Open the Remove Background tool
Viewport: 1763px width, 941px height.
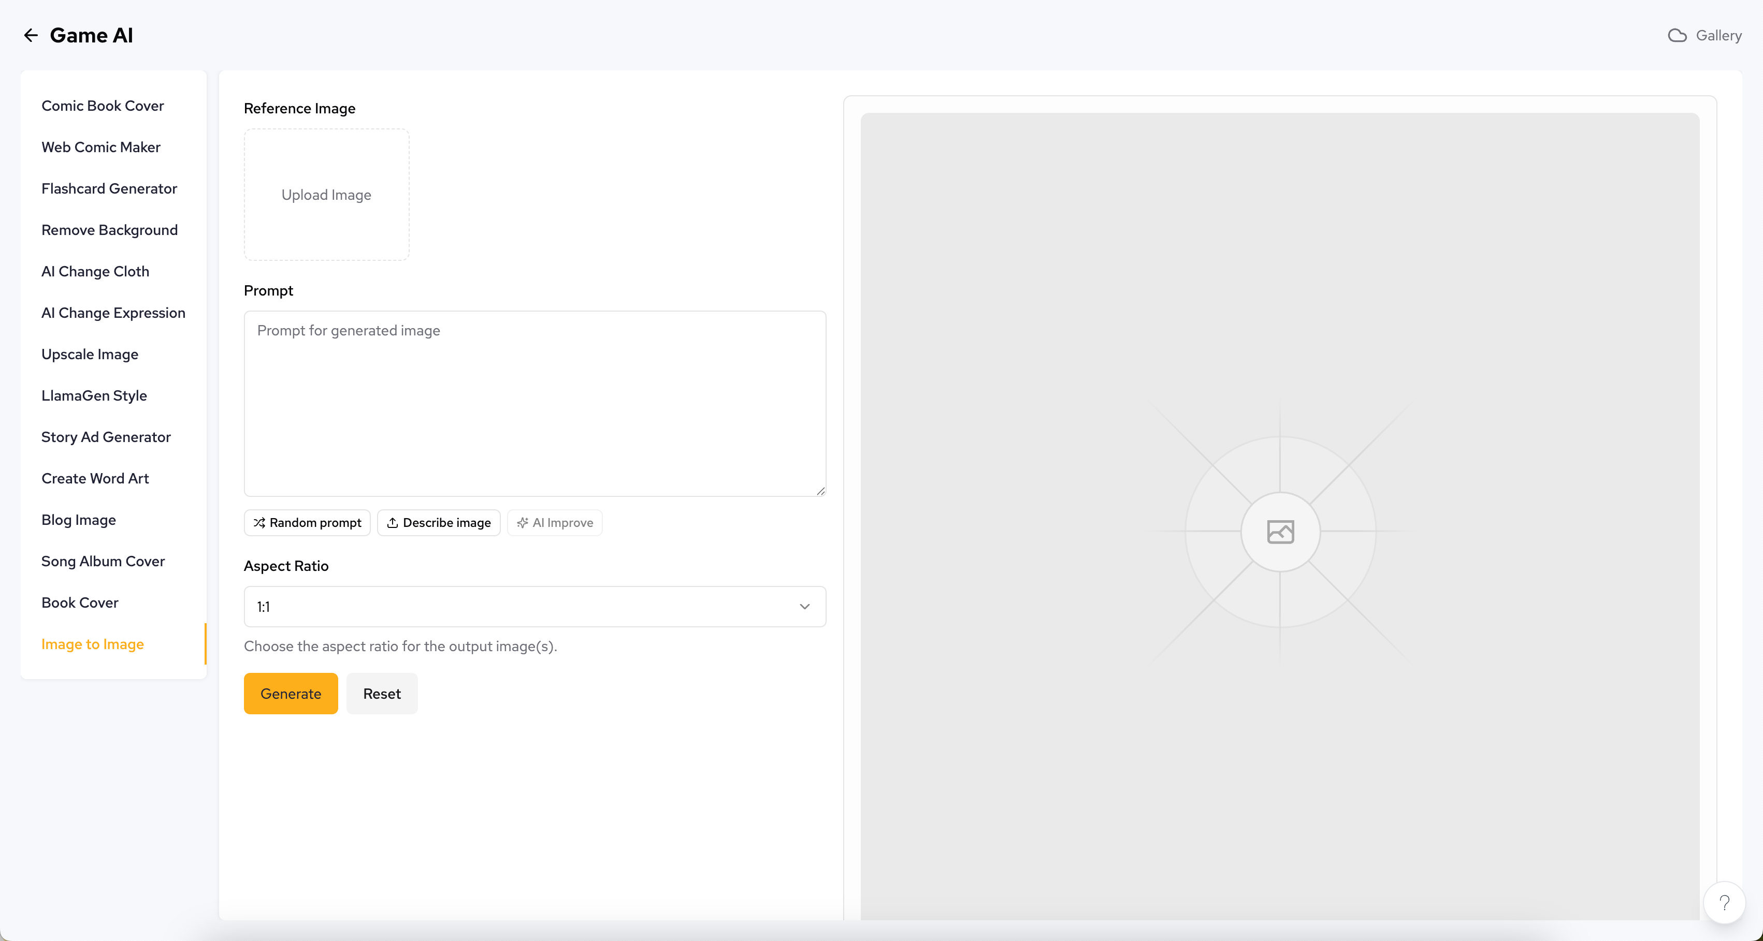(109, 230)
